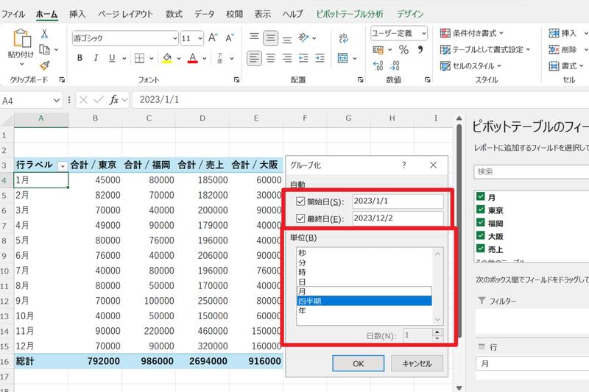
Task: Click the Orientation text angle icon
Action: click(303, 38)
